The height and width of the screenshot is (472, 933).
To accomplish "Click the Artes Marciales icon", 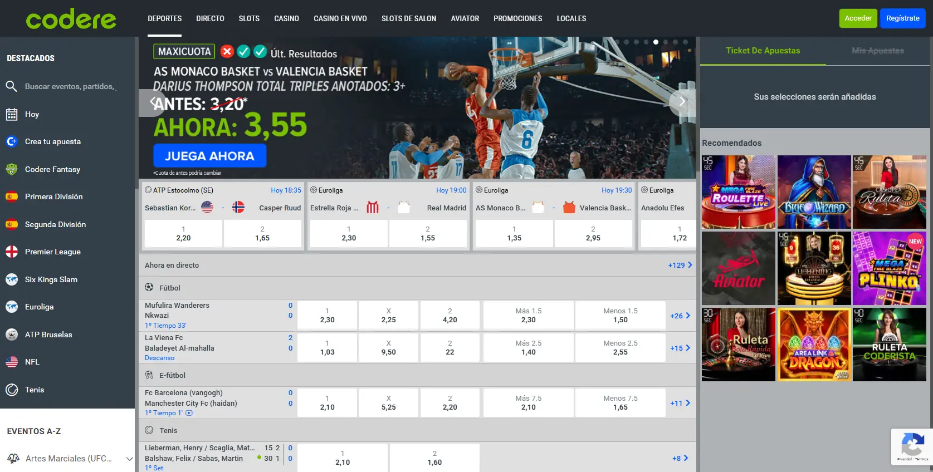I will click(x=13, y=459).
